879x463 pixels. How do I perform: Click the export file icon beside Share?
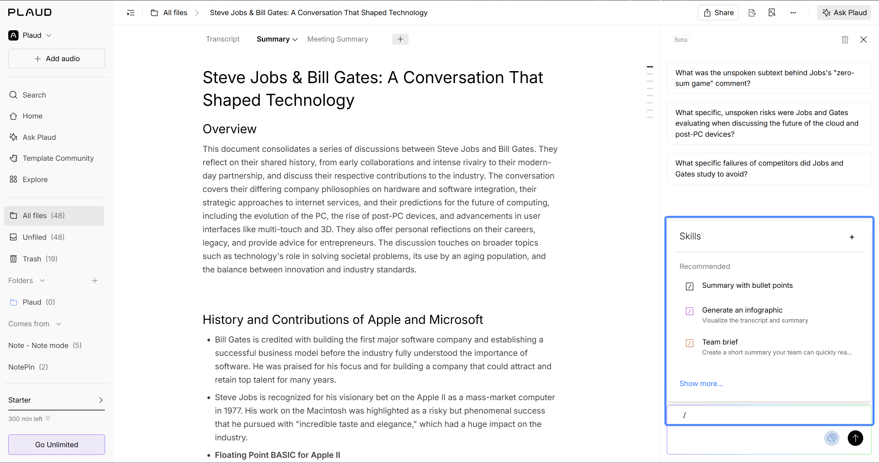tap(752, 13)
